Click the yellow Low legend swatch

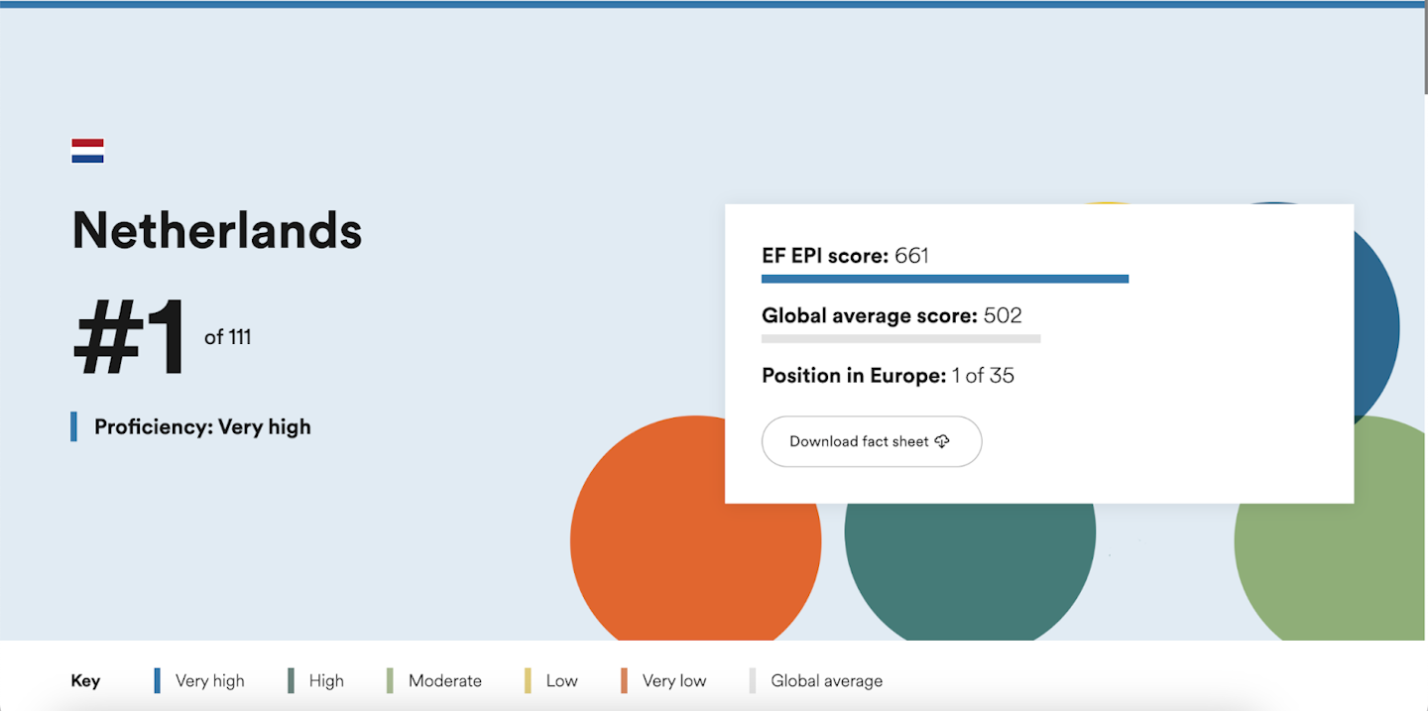tap(528, 680)
